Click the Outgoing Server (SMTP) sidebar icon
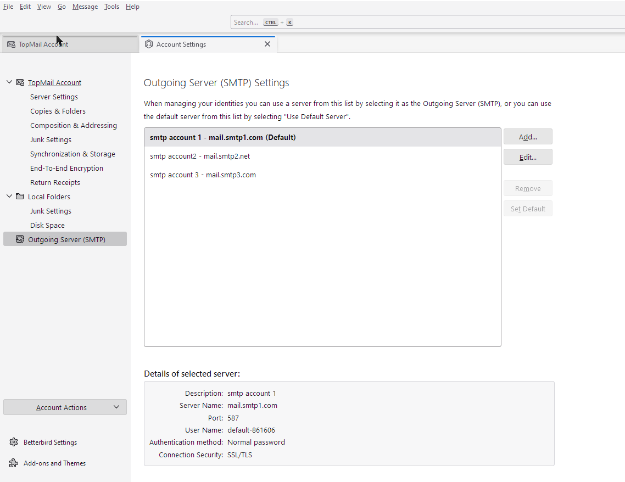 coord(20,239)
